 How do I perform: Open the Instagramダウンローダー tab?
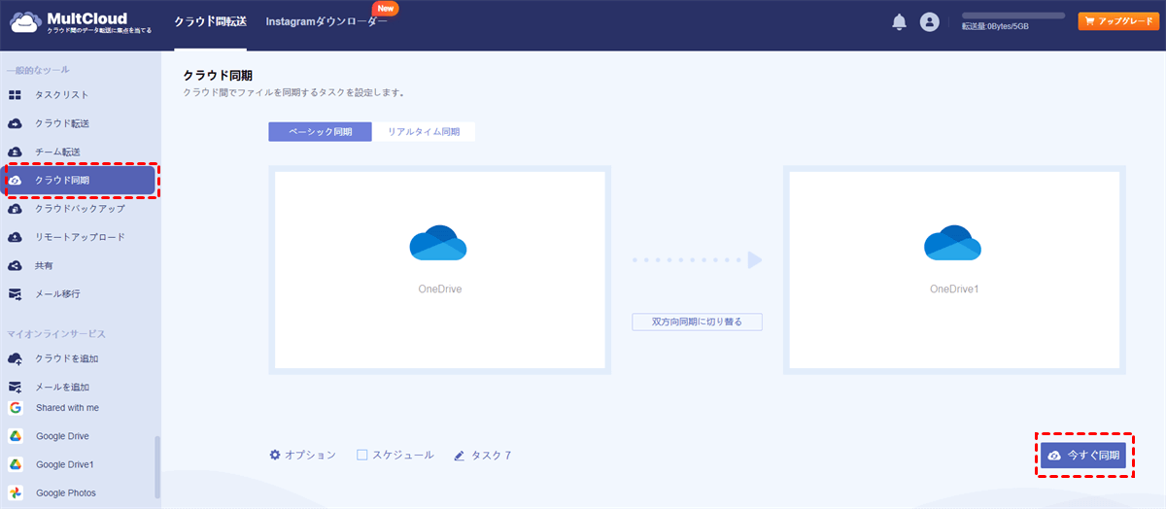click(326, 21)
